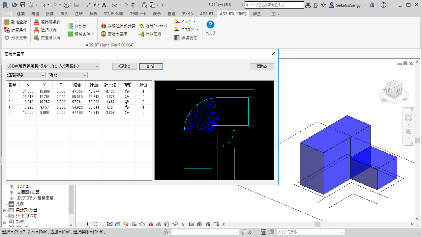This screenshot has width=422, height=237.
Task: Click the 日照定規 sunlight ruler icon
Action: [x=142, y=34]
